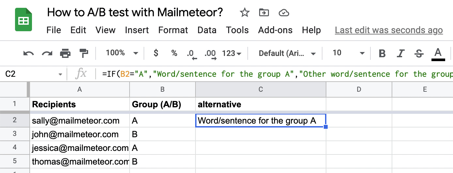This screenshot has height=173, width=453.
Task: Select group cell A in sally's row
Action: [x=163, y=121]
